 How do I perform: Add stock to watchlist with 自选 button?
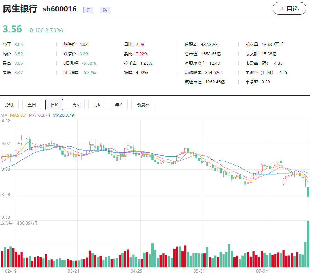click(289, 9)
